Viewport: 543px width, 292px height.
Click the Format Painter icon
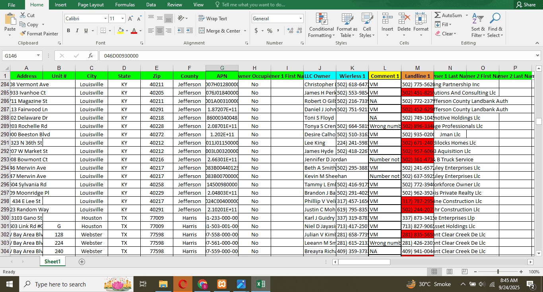point(23,34)
